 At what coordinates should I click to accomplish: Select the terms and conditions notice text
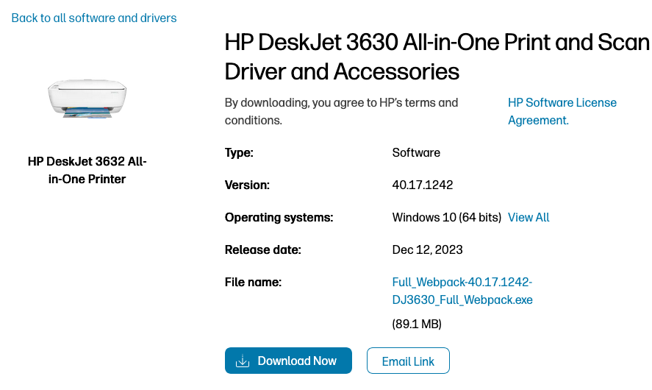click(341, 112)
